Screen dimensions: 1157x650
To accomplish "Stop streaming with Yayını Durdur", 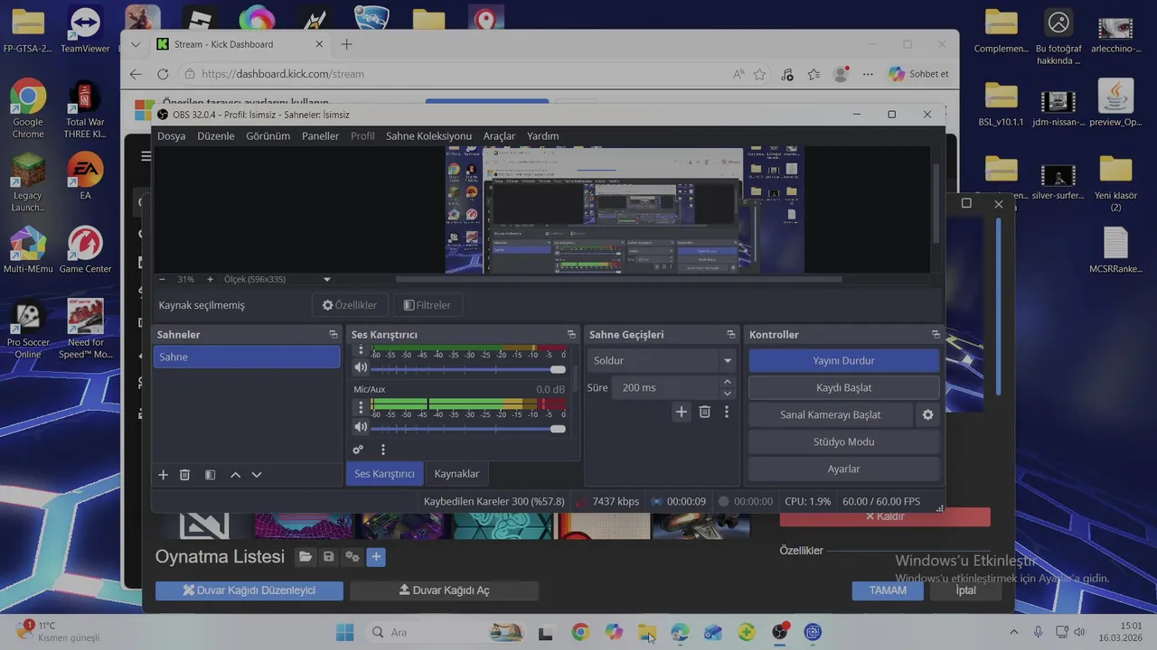I will [844, 360].
